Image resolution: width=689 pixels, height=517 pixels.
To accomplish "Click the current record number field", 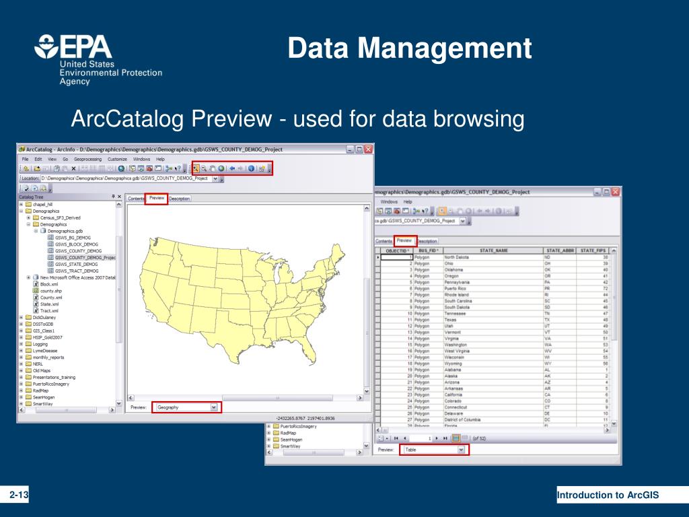I will click(420, 438).
